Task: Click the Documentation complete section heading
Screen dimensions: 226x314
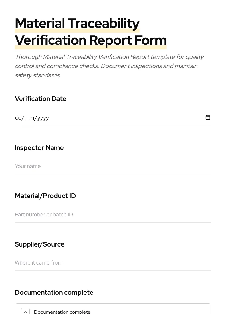Action: pyautogui.click(x=54, y=292)
